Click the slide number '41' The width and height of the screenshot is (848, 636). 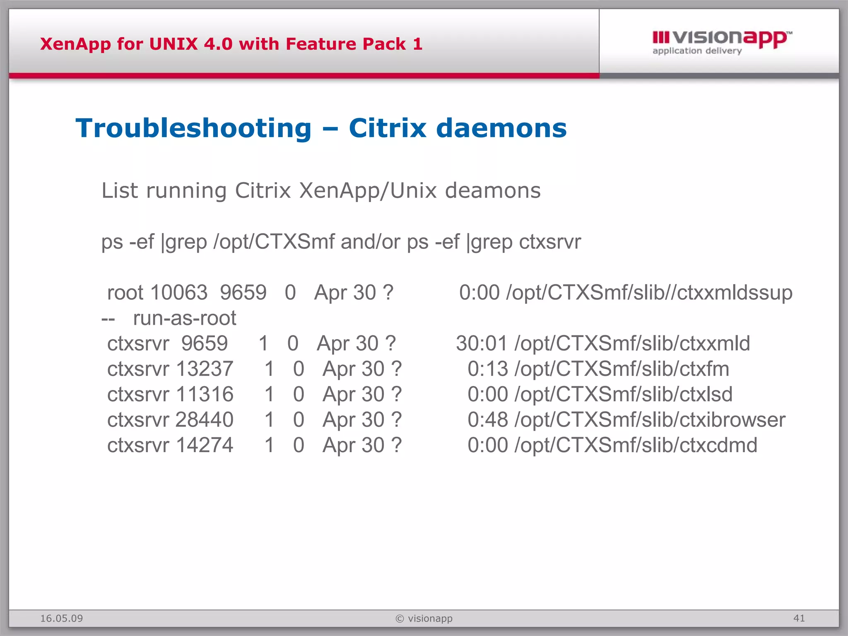799,618
